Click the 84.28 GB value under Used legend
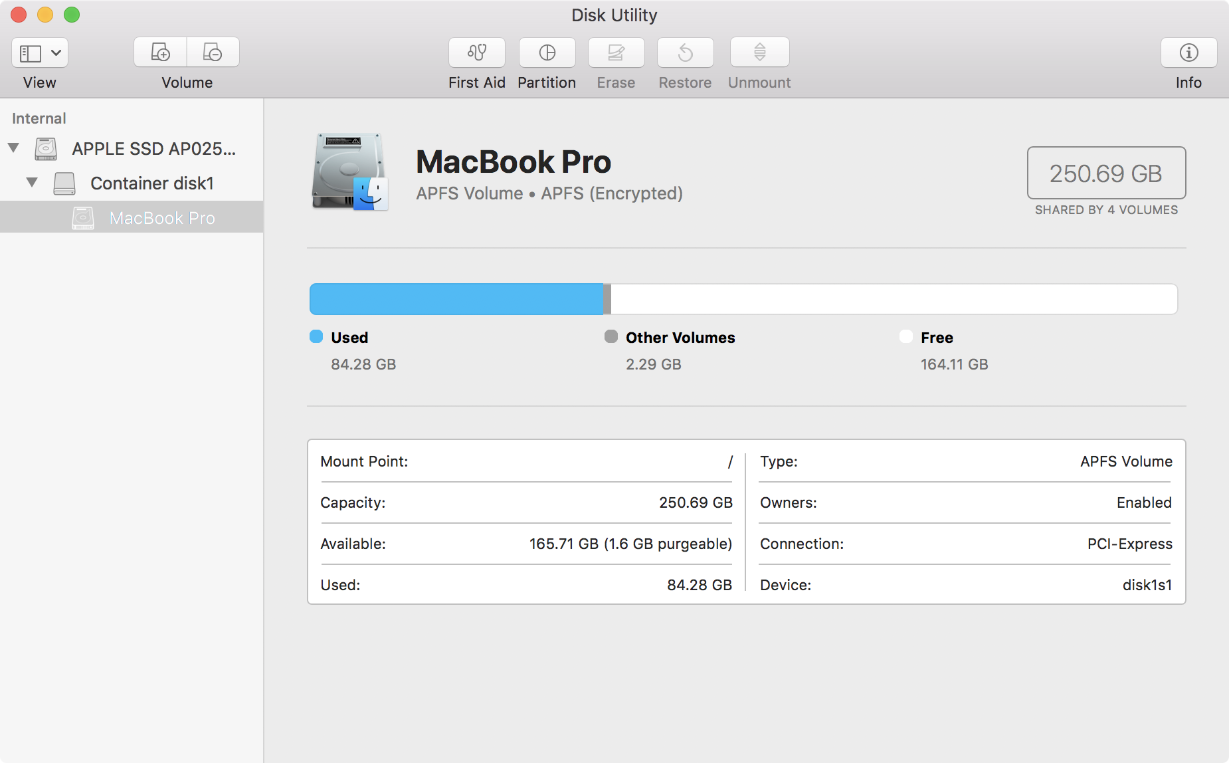 (x=363, y=364)
